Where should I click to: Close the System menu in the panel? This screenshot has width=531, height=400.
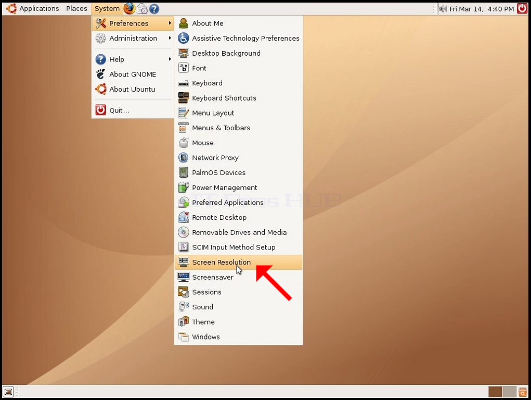click(x=107, y=8)
